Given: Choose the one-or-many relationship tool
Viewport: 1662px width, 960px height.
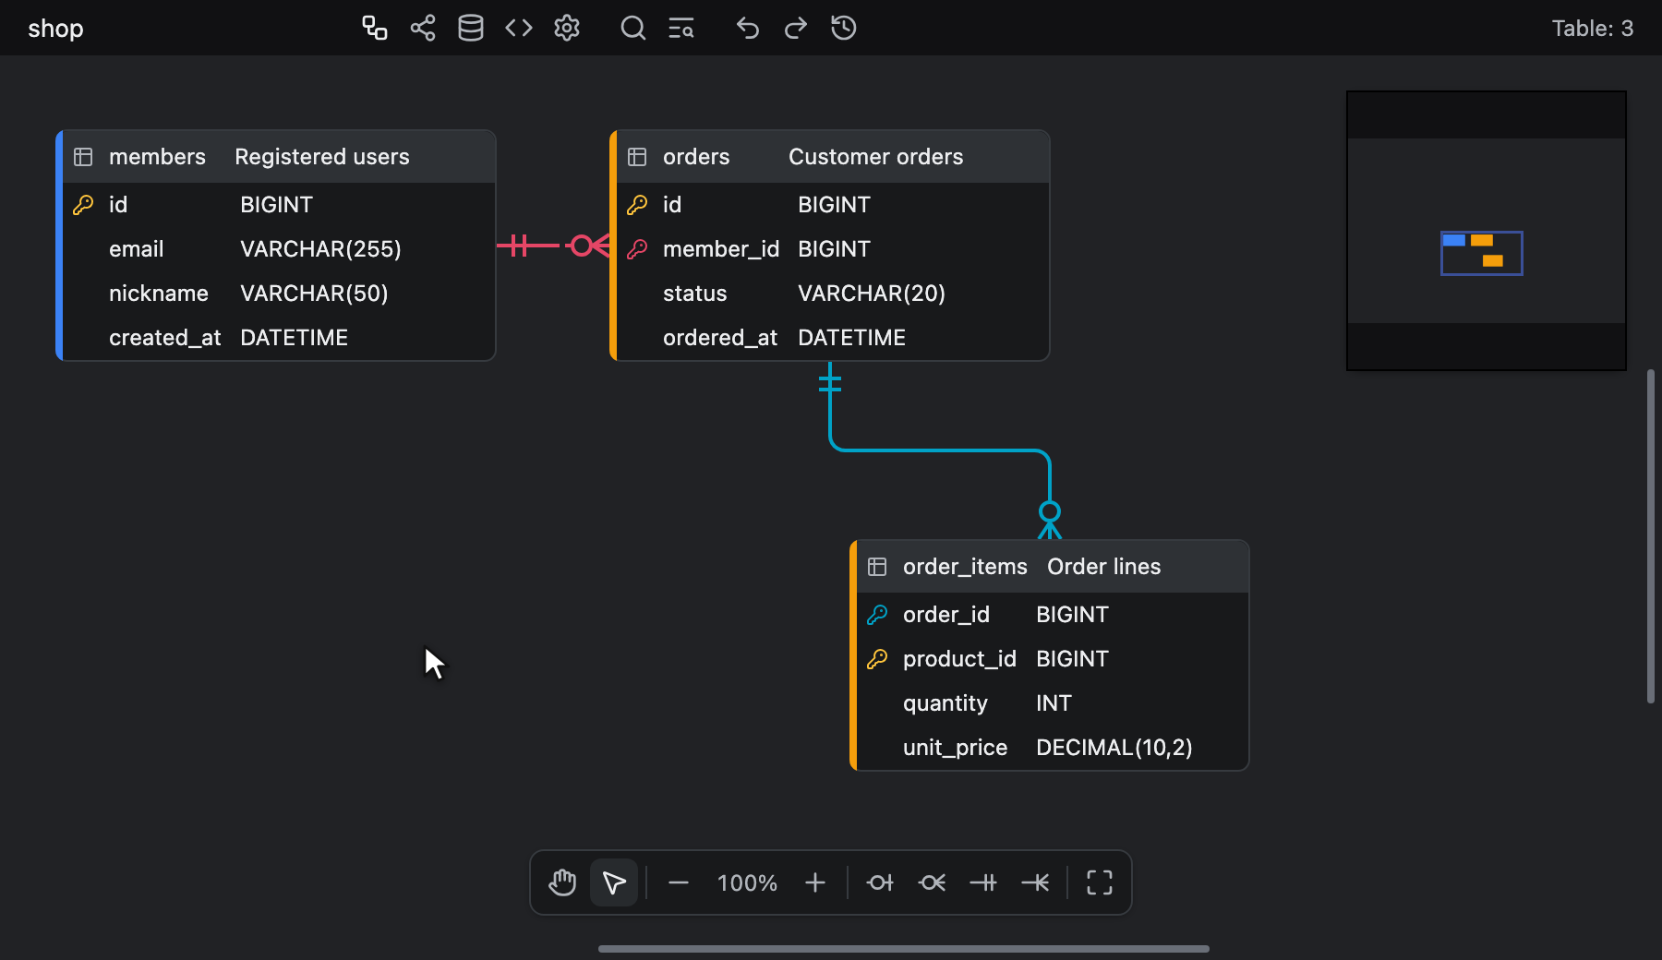Looking at the screenshot, I should click(x=1035, y=882).
